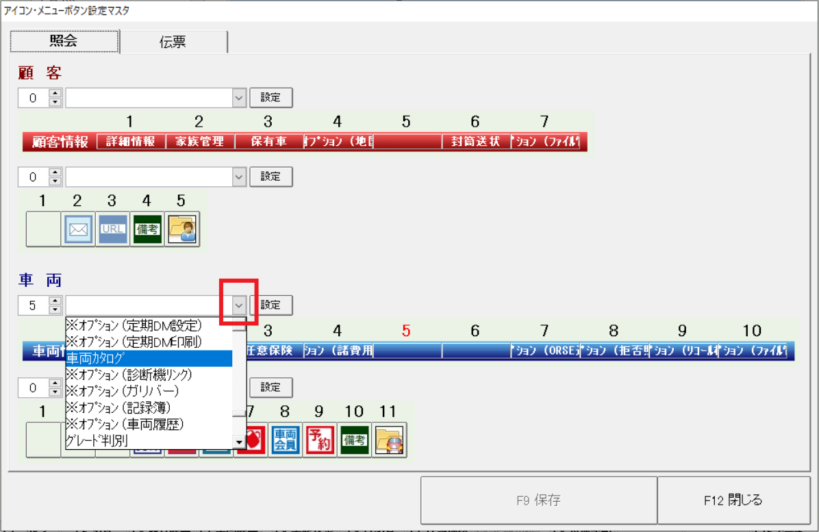The height and width of the screenshot is (532, 819).
Task: Increase the spinner above the customer icon row
Action: click(x=55, y=173)
